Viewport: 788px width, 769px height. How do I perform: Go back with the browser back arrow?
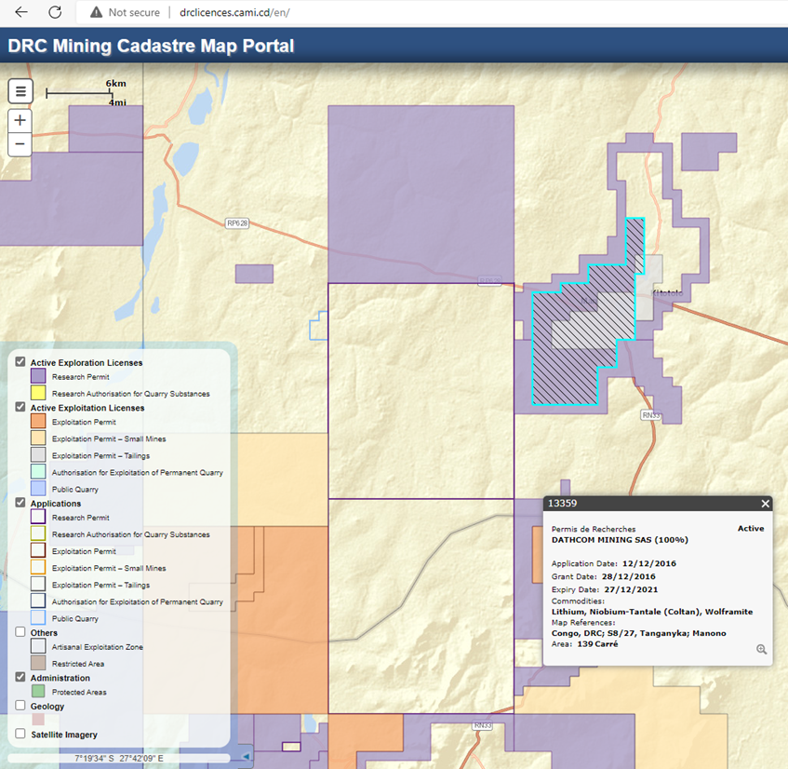21,12
